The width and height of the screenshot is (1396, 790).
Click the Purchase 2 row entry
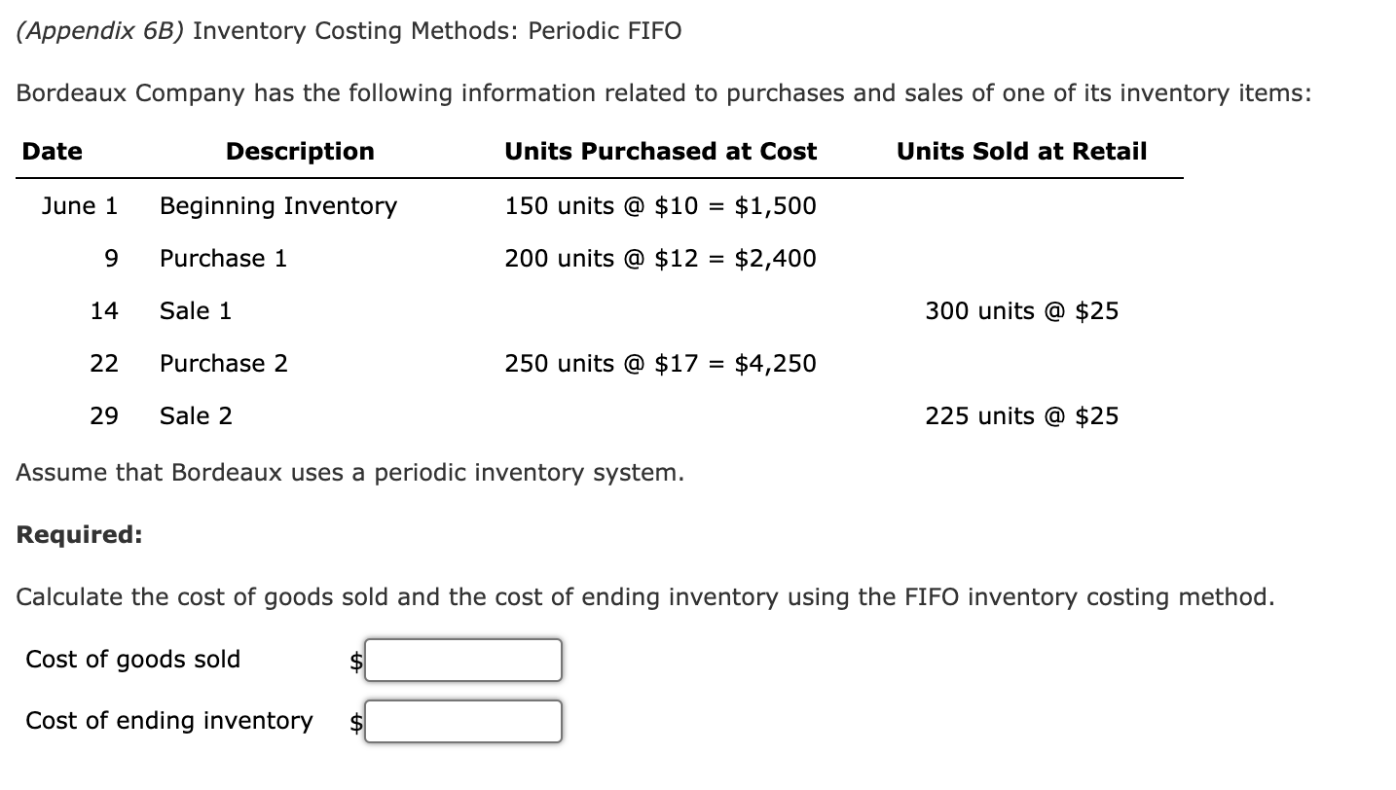point(223,363)
